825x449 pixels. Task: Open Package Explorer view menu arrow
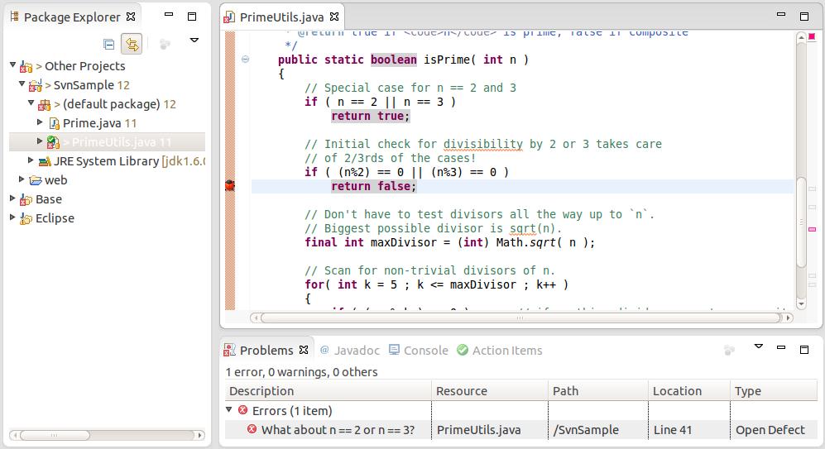tap(194, 40)
